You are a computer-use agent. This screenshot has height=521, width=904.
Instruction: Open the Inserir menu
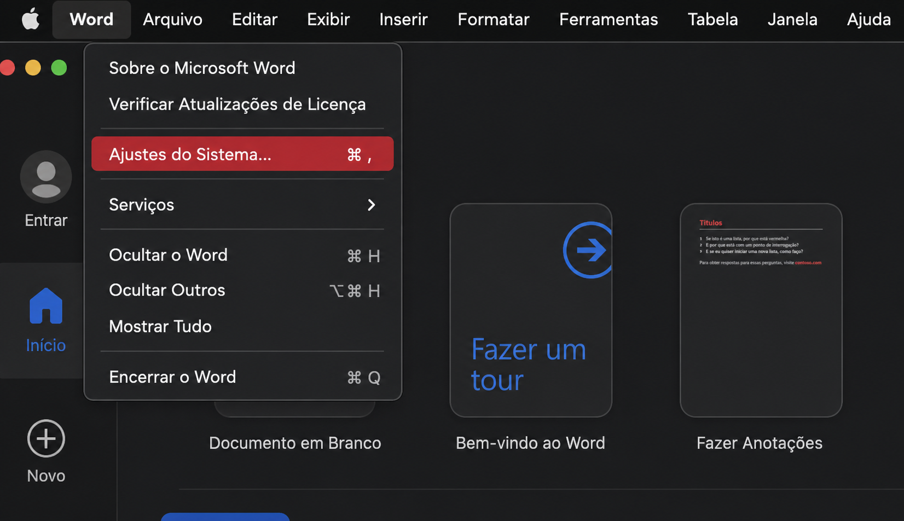(403, 20)
